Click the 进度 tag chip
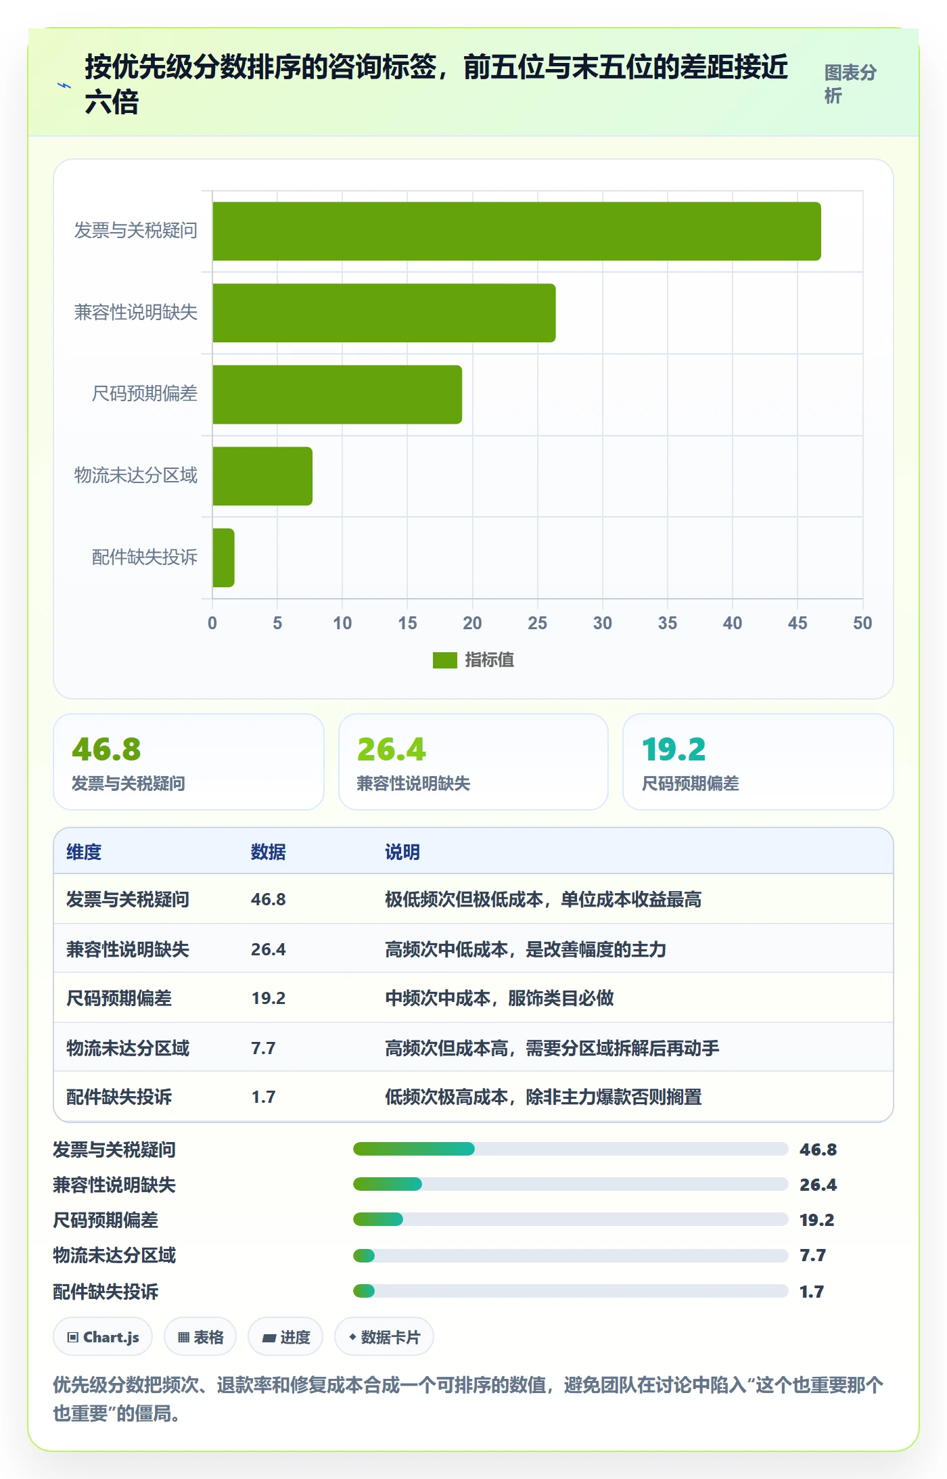Viewport: 947px width, 1479px height. click(x=285, y=1336)
